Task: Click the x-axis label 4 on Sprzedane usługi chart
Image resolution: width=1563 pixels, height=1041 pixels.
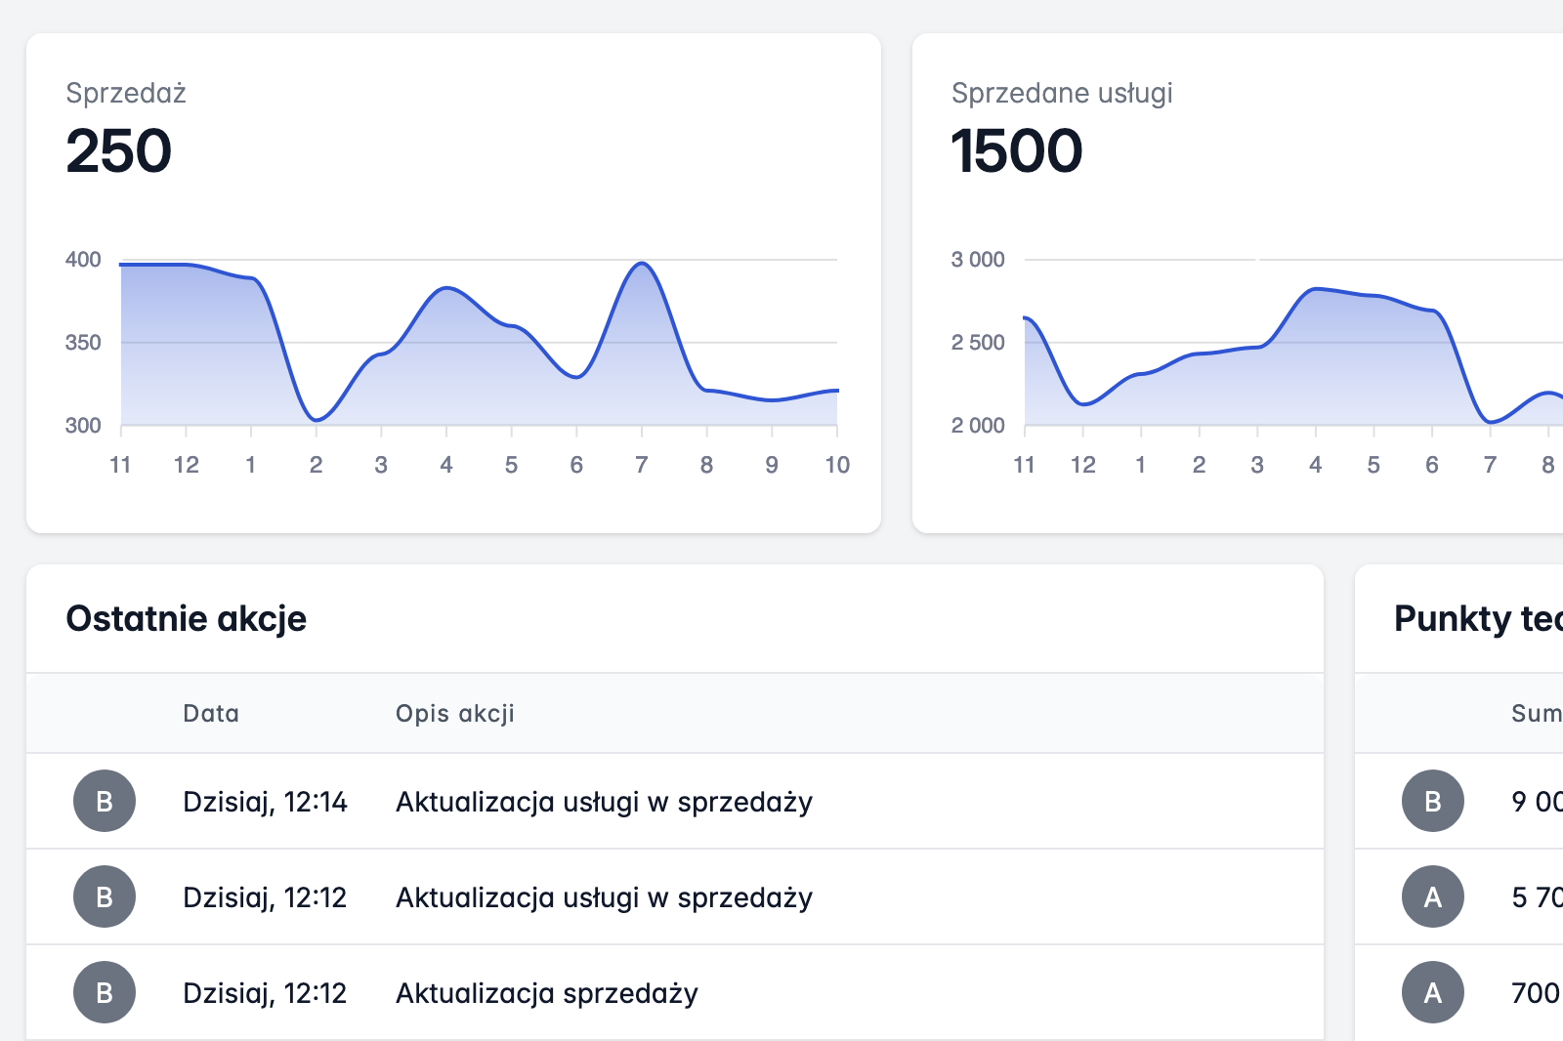Action: pyautogui.click(x=1316, y=465)
